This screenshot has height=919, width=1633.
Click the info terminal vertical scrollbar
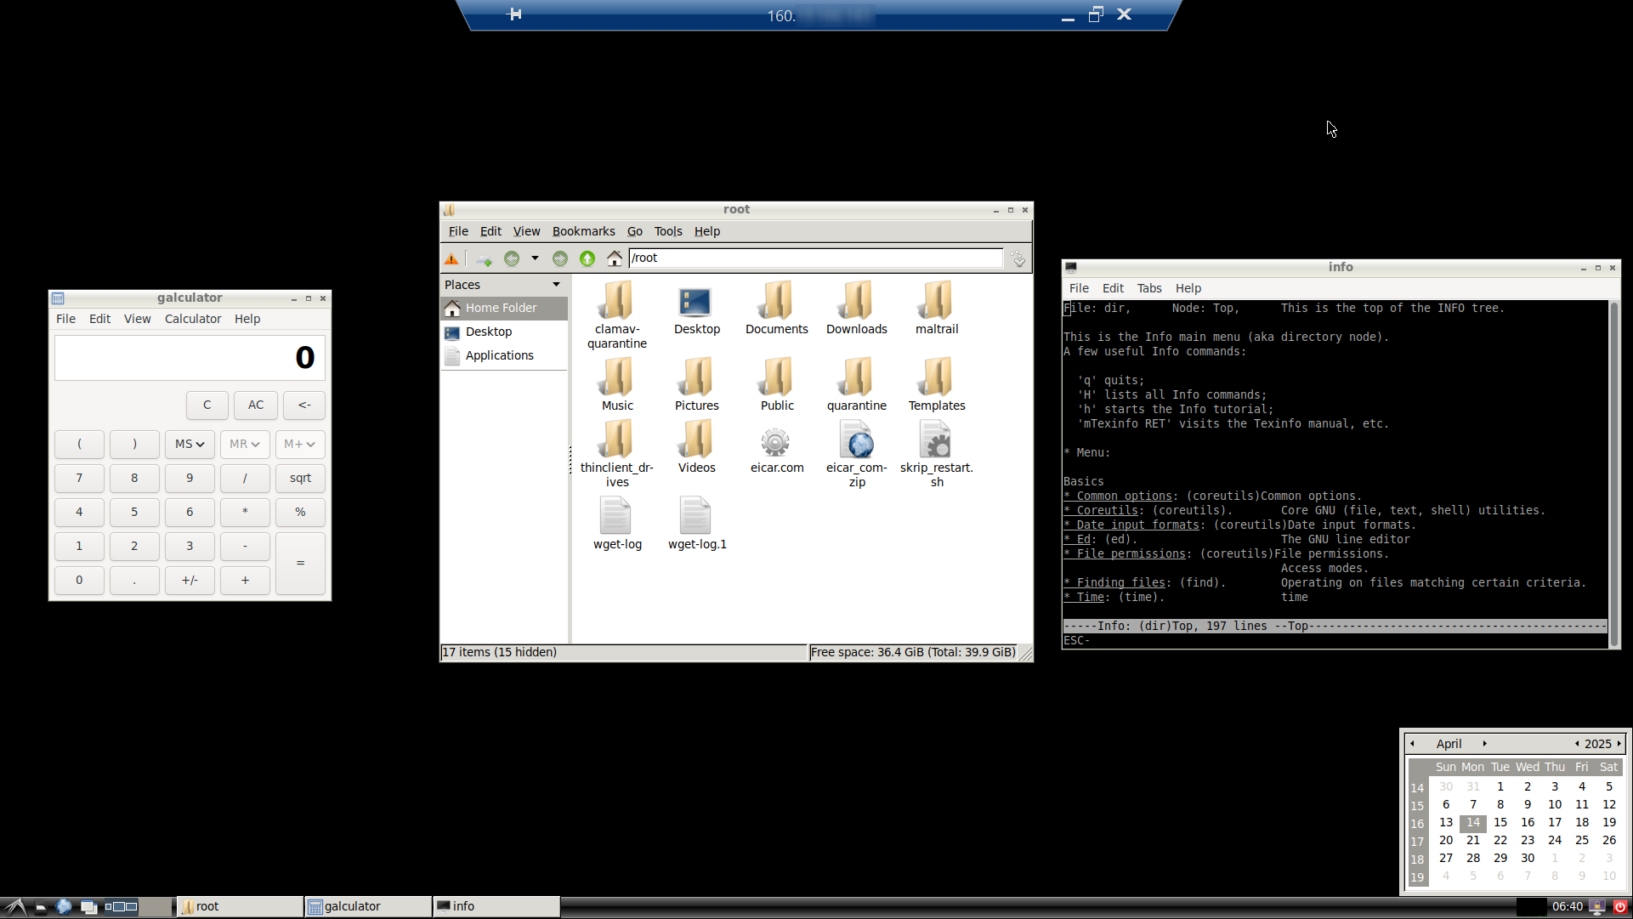click(x=1613, y=474)
